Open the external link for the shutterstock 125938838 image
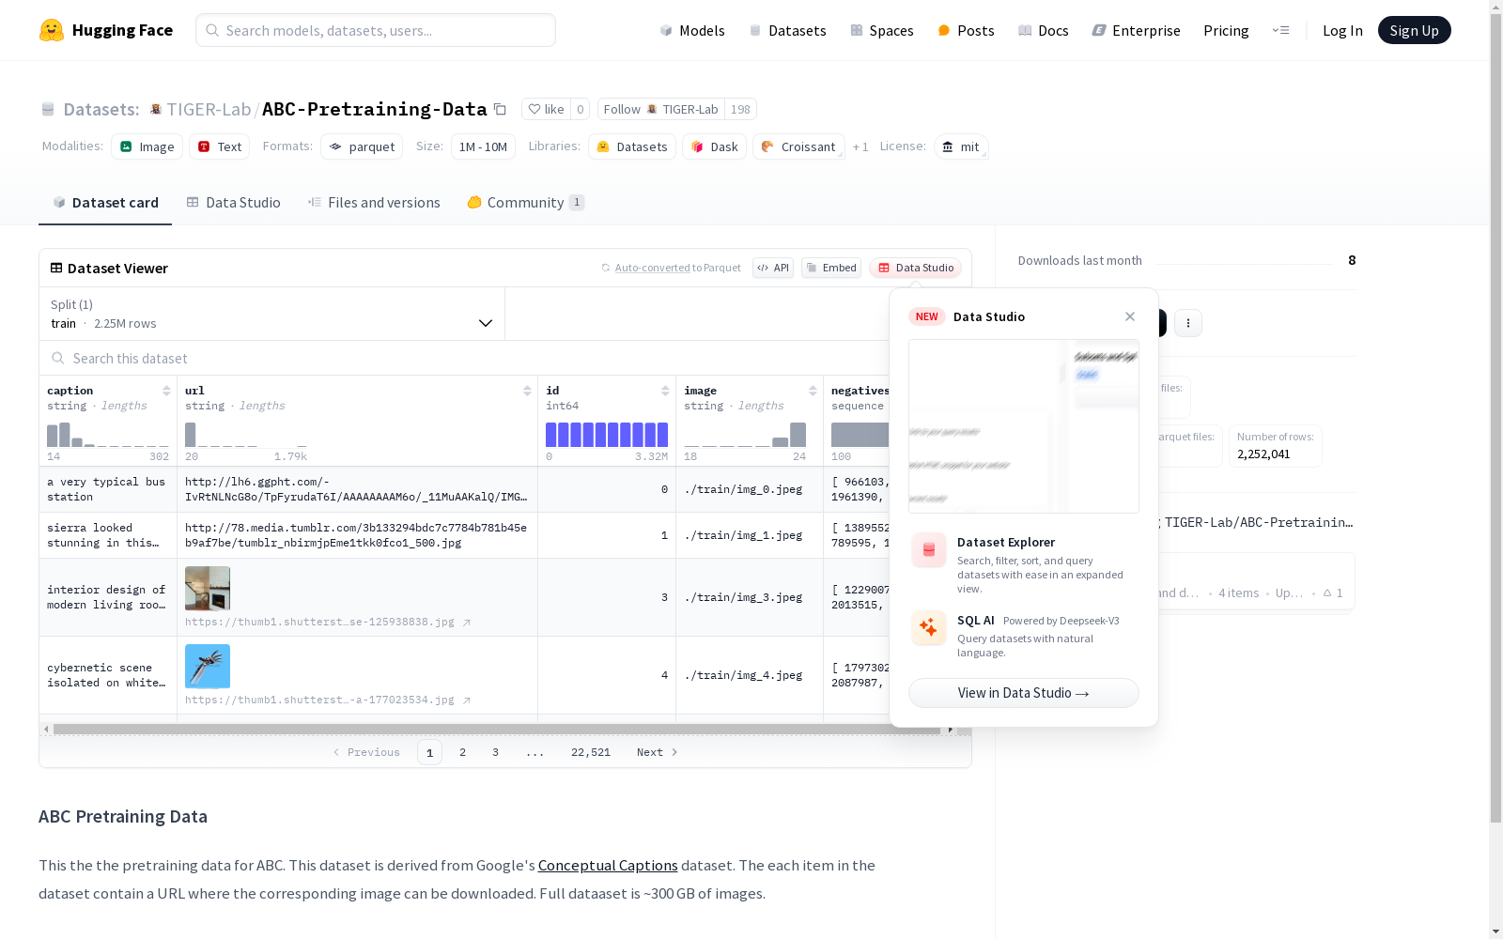This screenshot has width=1503, height=939. point(467,622)
